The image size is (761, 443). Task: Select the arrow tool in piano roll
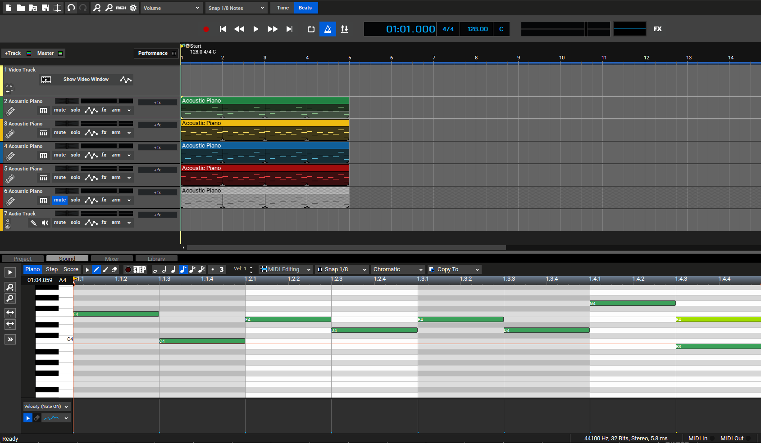[87, 269]
